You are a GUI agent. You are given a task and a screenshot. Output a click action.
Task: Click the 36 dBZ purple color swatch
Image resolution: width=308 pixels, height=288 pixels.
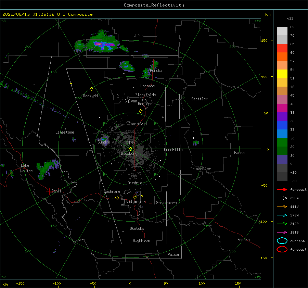pos(282,116)
